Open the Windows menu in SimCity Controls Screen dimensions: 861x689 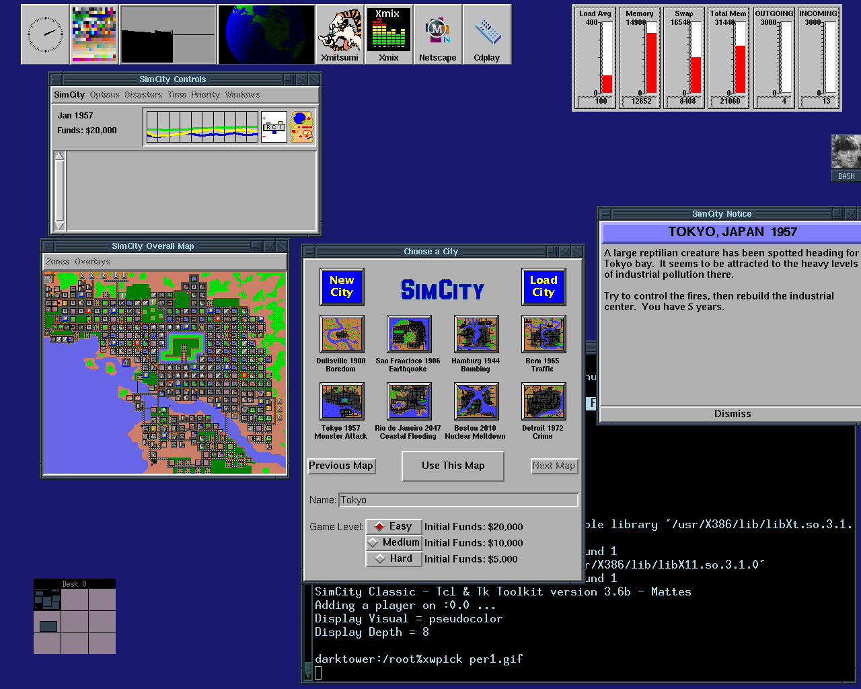(x=242, y=95)
